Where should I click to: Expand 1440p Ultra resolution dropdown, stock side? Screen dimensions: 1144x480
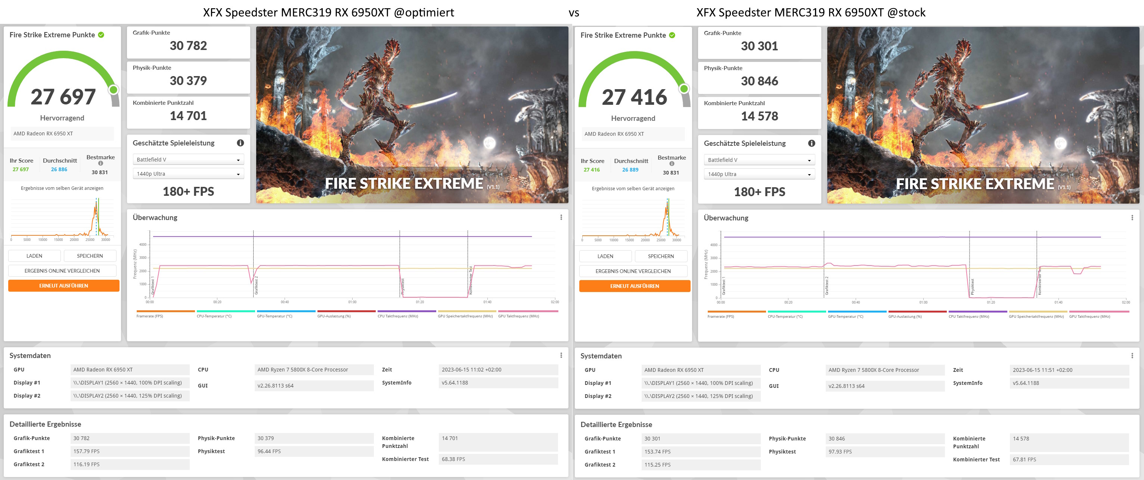(759, 174)
